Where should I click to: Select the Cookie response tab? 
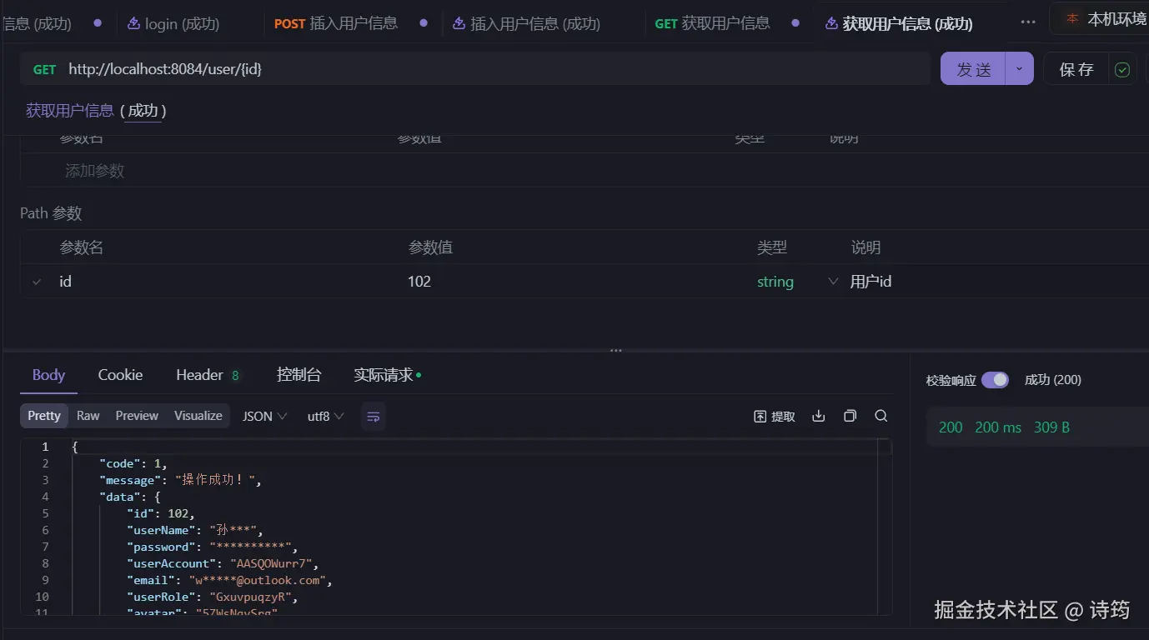pyautogui.click(x=120, y=375)
